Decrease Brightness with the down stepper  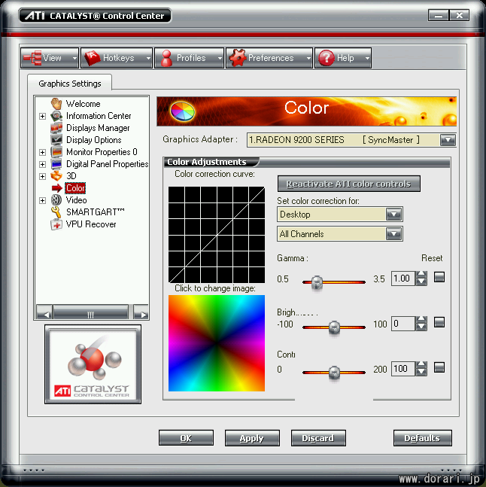(421, 327)
